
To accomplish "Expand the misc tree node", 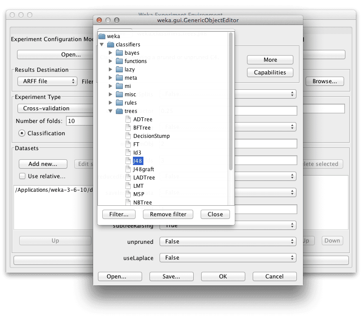I will 110,94.
